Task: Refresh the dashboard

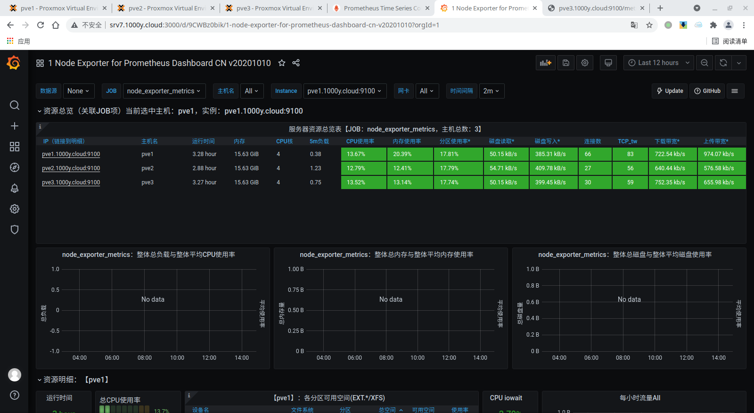Action: tap(723, 63)
